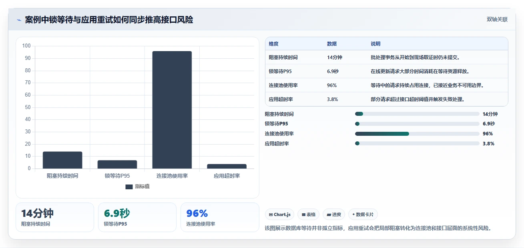Viewport: 524px width, 248px height.
Task: Select the 连接池使用率 bar in the chart
Action: pos(172,110)
